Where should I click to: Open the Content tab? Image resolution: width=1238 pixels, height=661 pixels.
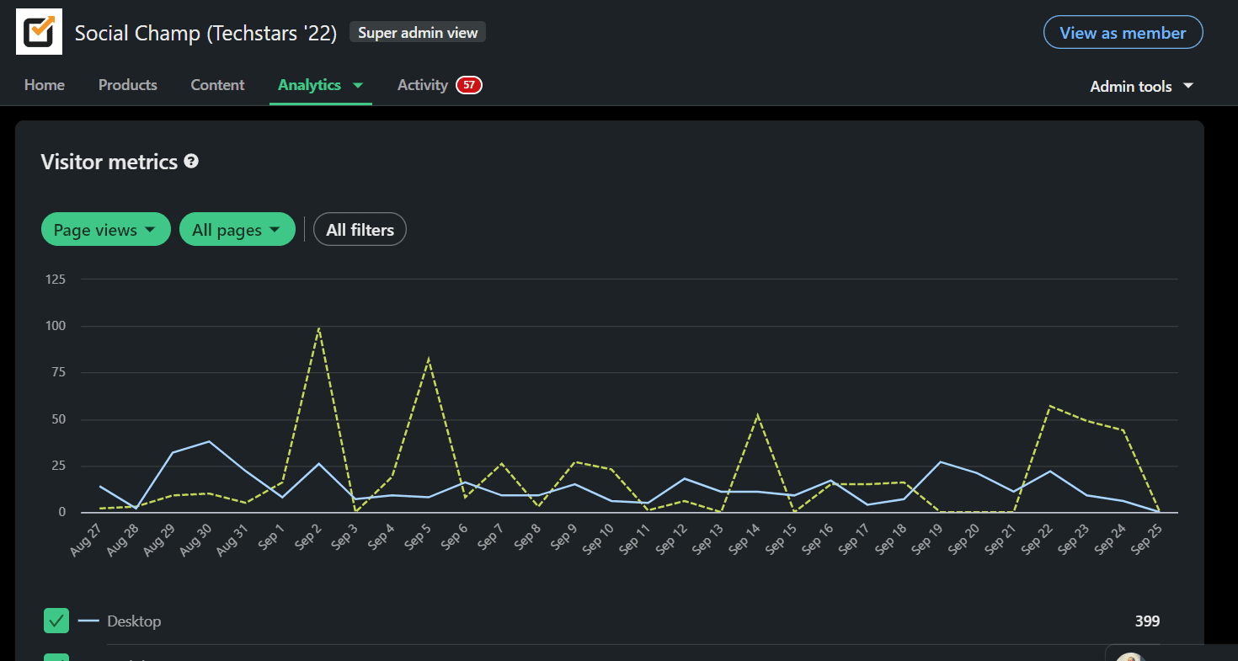[217, 85]
